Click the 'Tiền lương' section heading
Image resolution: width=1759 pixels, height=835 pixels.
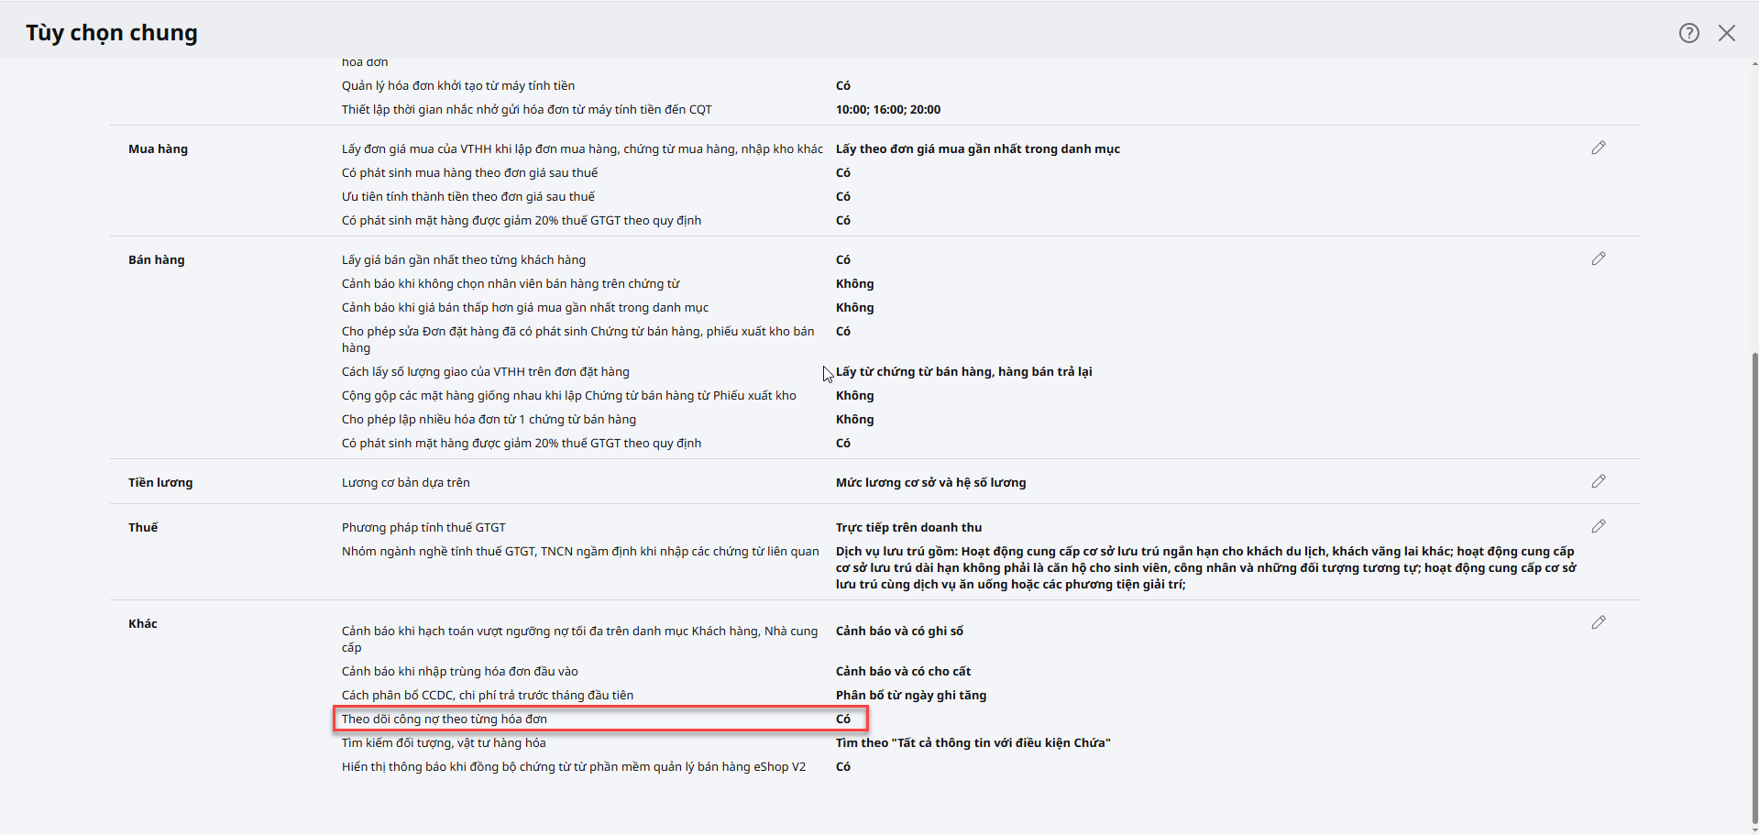coord(160,482)
